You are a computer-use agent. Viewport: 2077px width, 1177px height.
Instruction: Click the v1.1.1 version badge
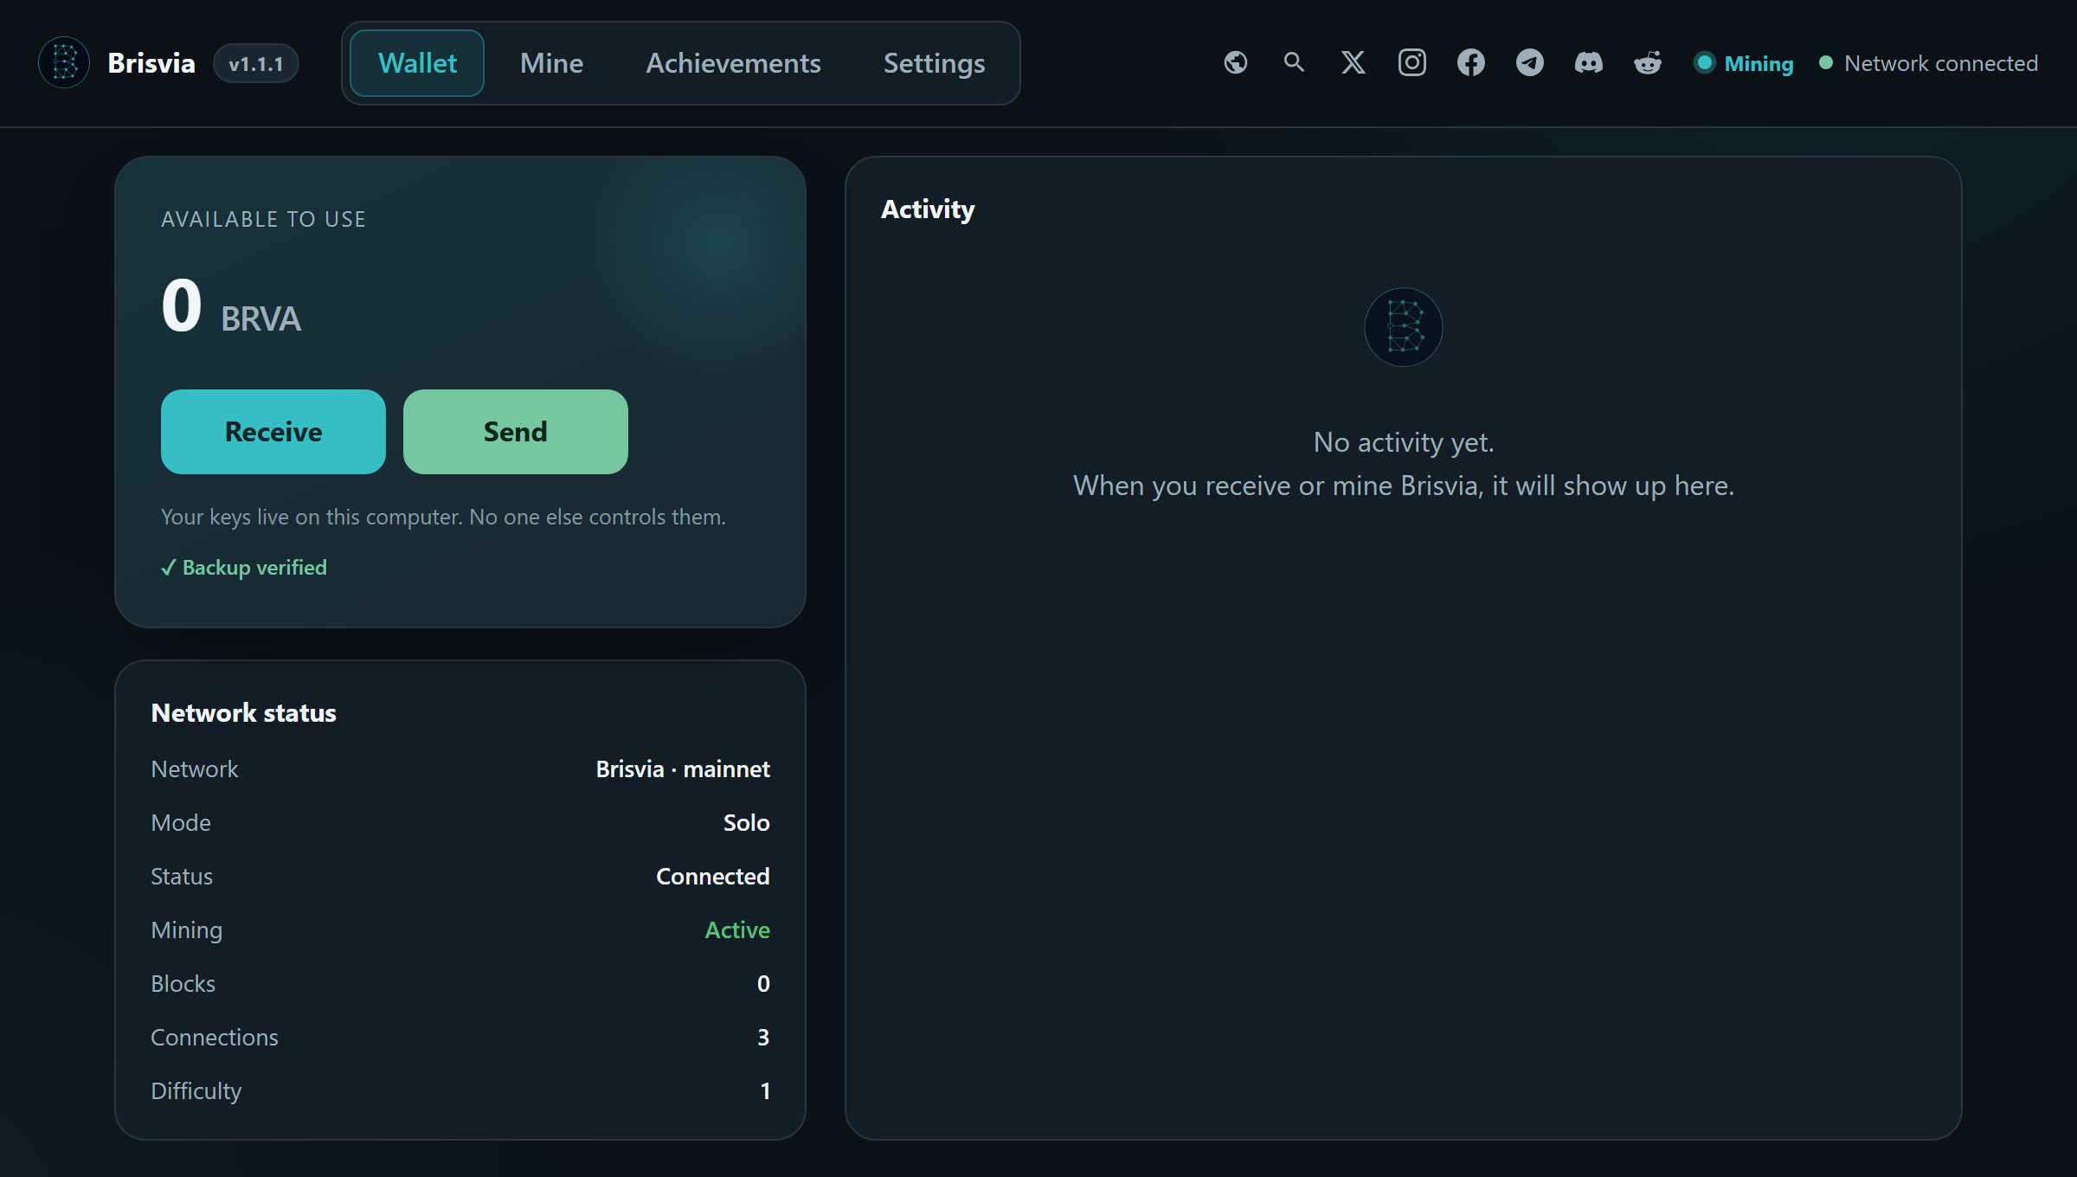pyautogui.click(x=256, y=63)
